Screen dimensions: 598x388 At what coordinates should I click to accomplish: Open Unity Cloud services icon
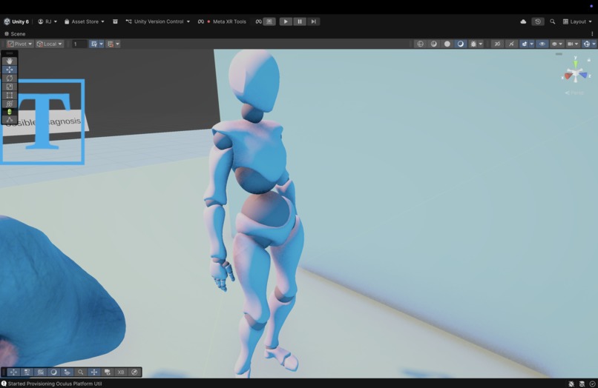coord(523,21)
